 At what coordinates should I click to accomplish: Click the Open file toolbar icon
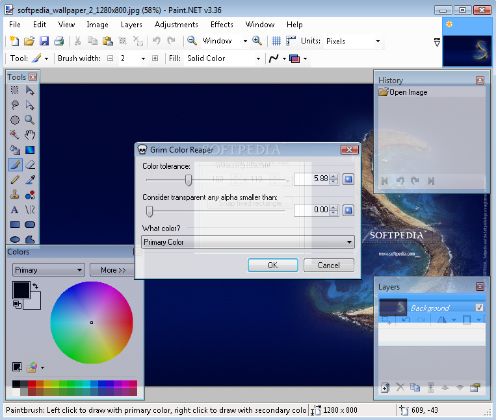(29, 41)
